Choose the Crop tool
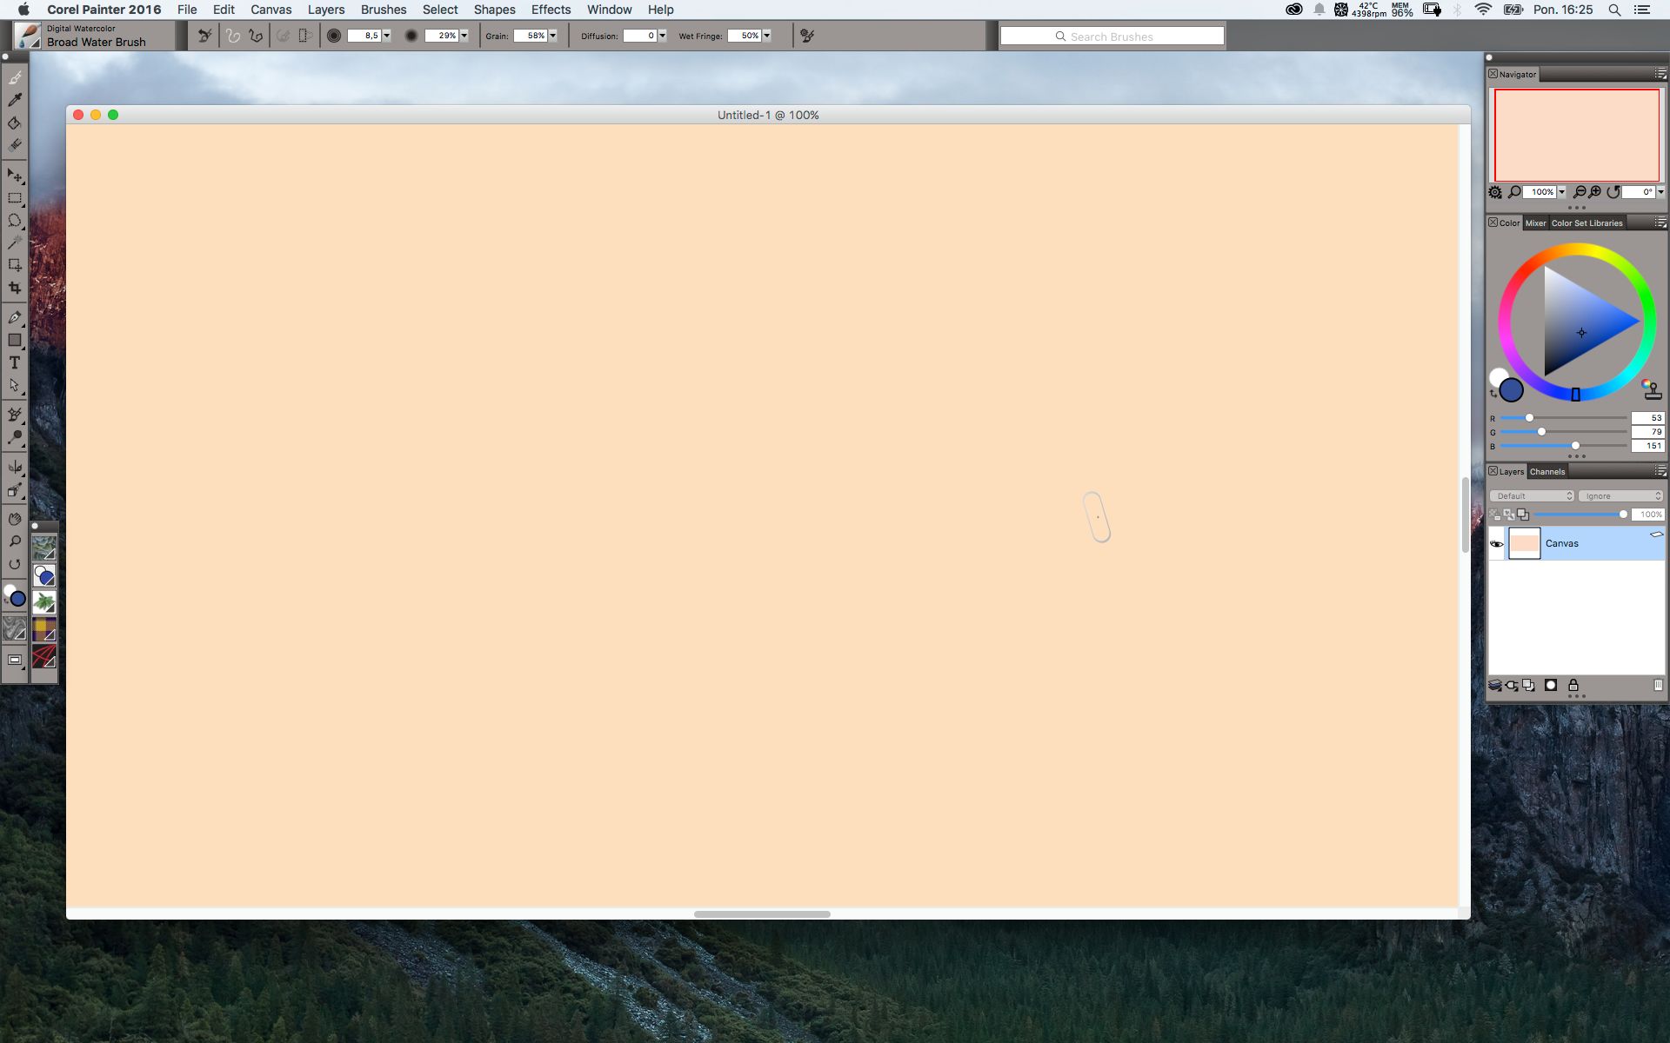1670x1043 pixels. pyautogui.click(x=15, y=288)
